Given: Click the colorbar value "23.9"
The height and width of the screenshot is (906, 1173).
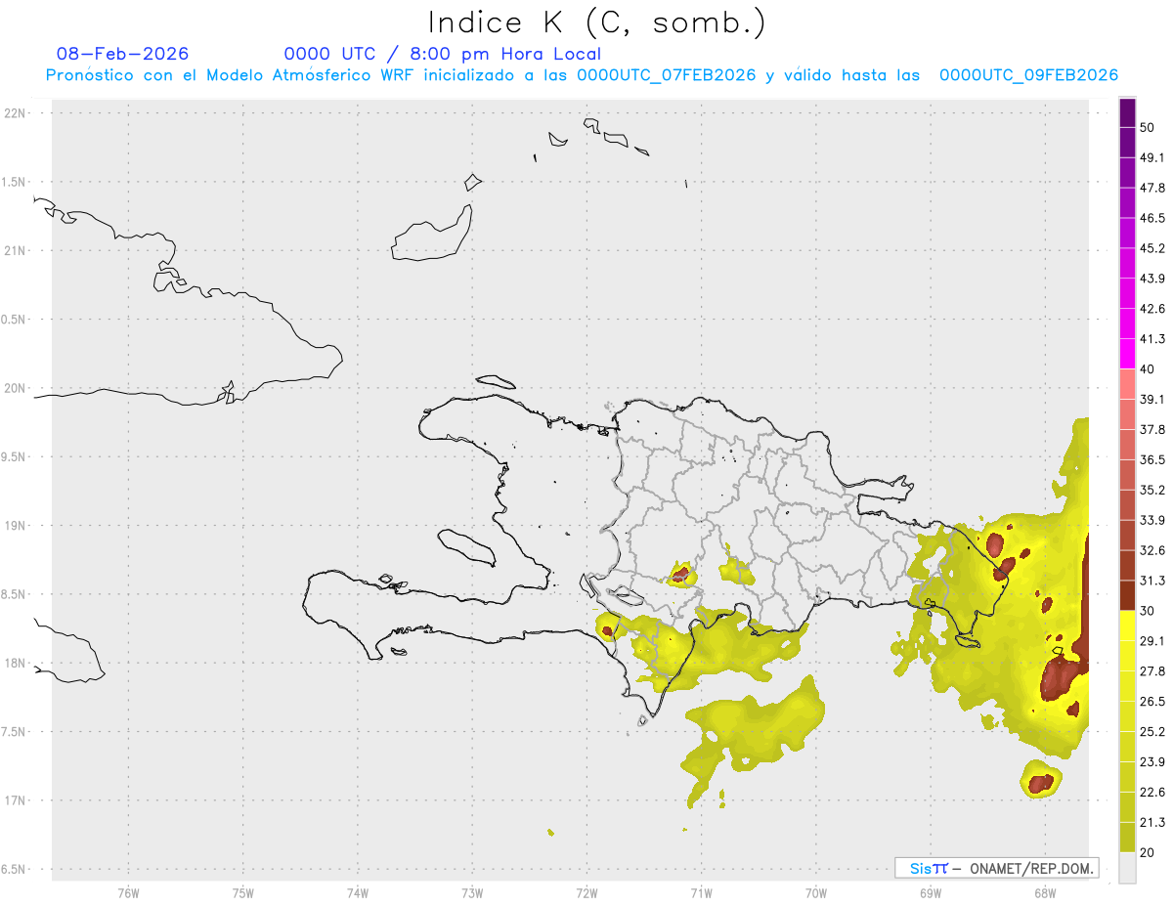Looking at the screenshot, I should pyautogui.click(x=1152, y=762).
